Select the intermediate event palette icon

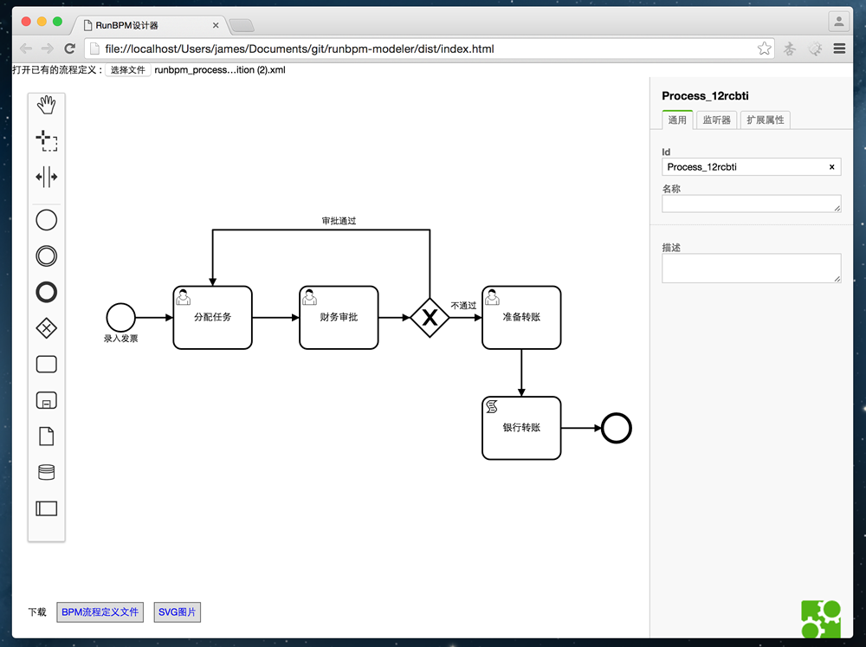pyautogui.click(x=47, y=256)
